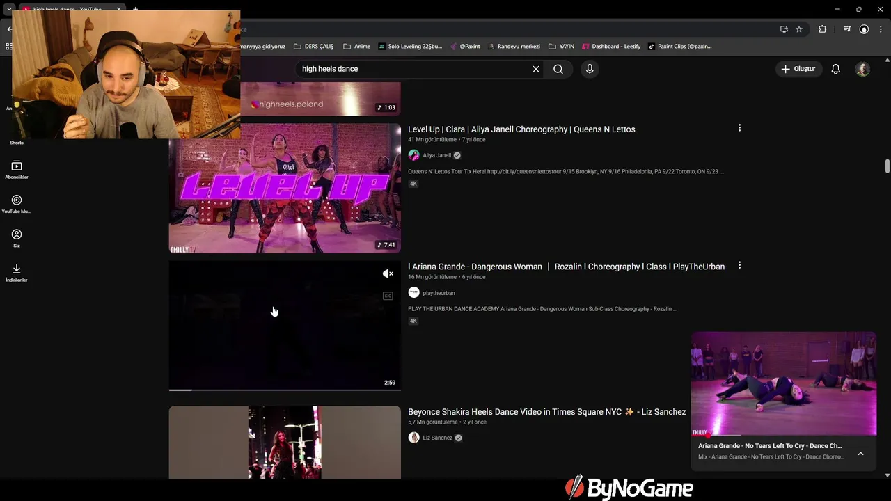This screenshot has width=891, height=501.
Task: Visit the Liz Sanchez channel name
Action: tap(438, 438)
